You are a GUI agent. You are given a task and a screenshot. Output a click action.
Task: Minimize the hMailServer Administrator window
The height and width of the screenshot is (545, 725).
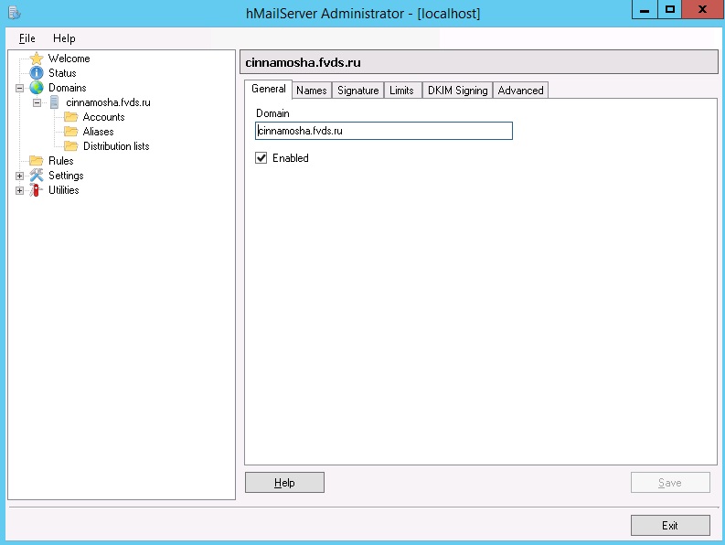click(645, 10)
